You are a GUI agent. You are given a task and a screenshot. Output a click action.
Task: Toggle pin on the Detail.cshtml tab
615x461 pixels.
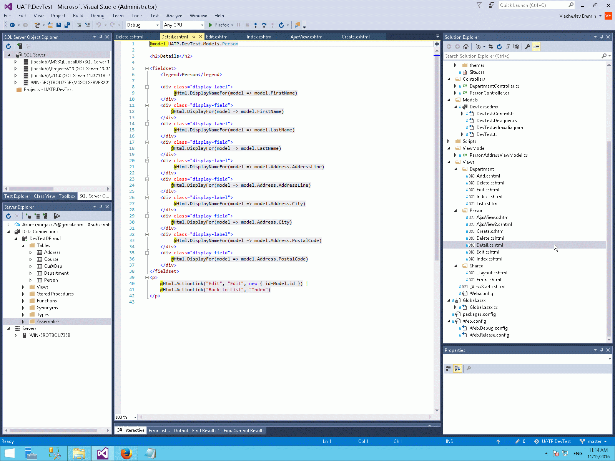[x=194, y=37]
